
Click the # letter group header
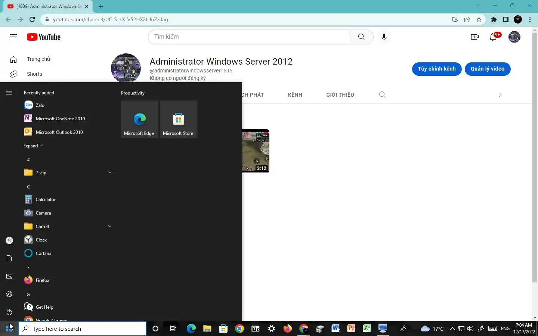pyautogui.click(x=28, y=159)
